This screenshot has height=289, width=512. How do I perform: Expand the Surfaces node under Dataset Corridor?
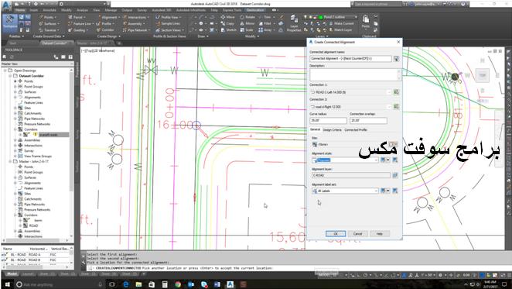tap(15, 92)
